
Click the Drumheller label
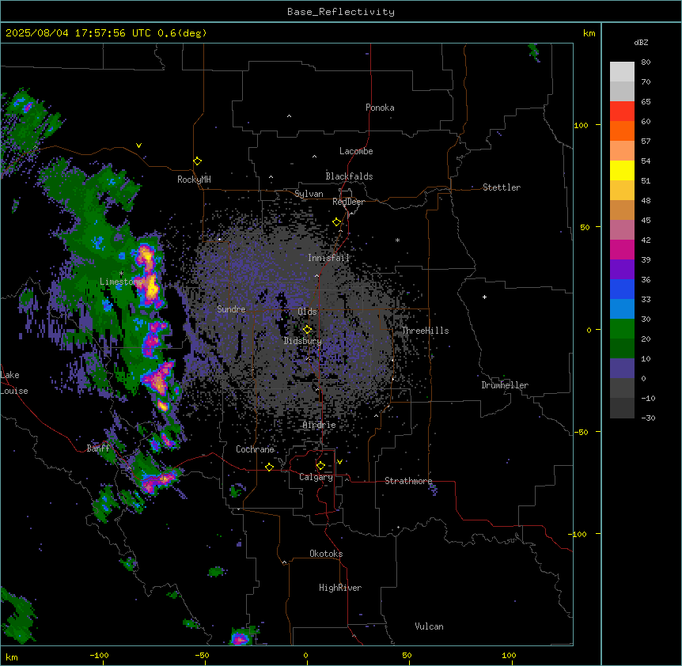coord(505,385)
